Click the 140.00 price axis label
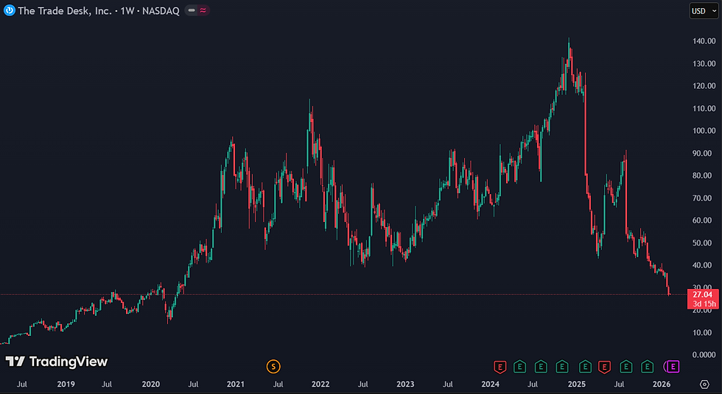This screenshot has width=722, height=394. point(704,41)
